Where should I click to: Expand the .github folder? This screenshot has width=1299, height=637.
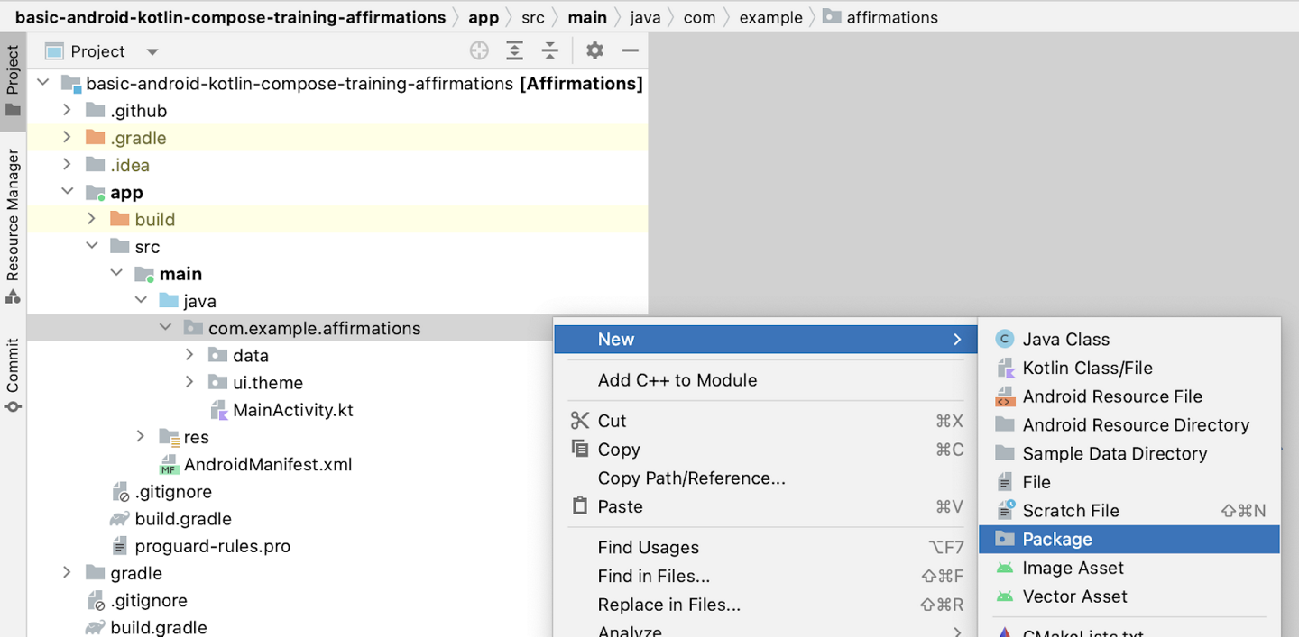point(67,111)
